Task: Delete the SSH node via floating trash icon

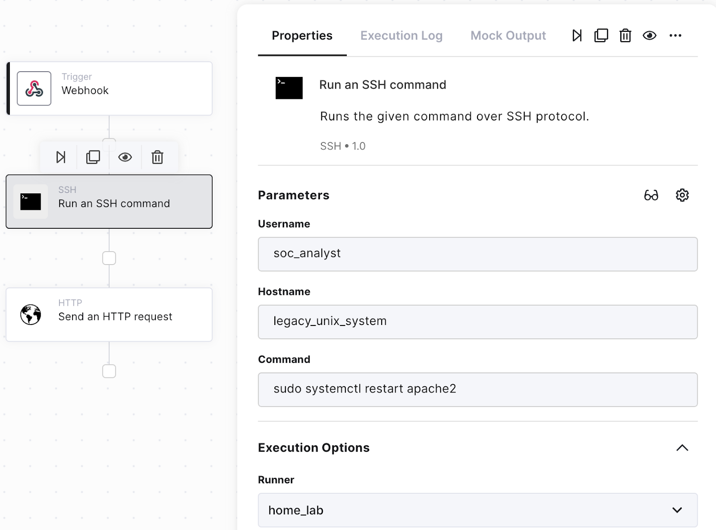Action: (158, 157)
